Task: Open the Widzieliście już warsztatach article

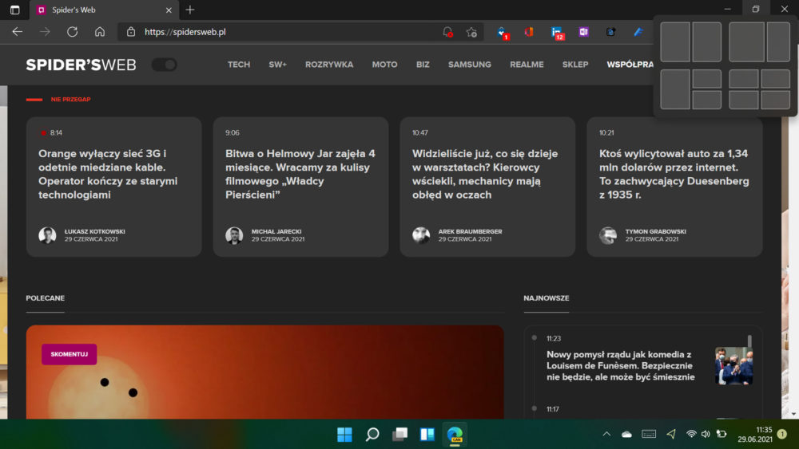Action: 485,174
